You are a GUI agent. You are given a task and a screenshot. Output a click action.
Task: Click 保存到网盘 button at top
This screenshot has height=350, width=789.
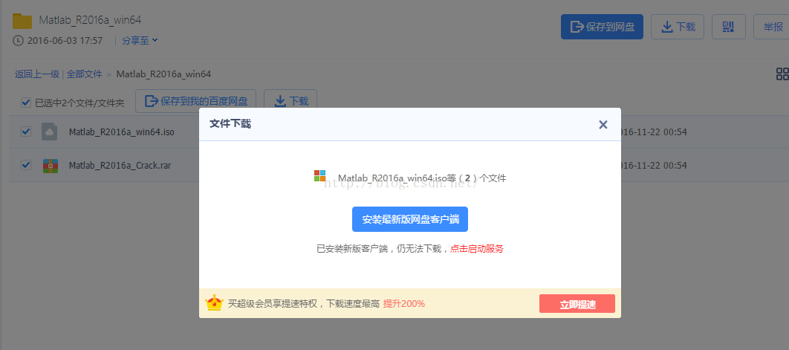tap(602, 27)
